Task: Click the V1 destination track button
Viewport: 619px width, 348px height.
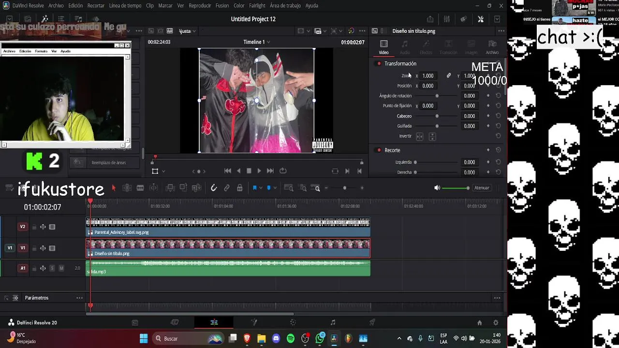Action: tap(10, 248)
